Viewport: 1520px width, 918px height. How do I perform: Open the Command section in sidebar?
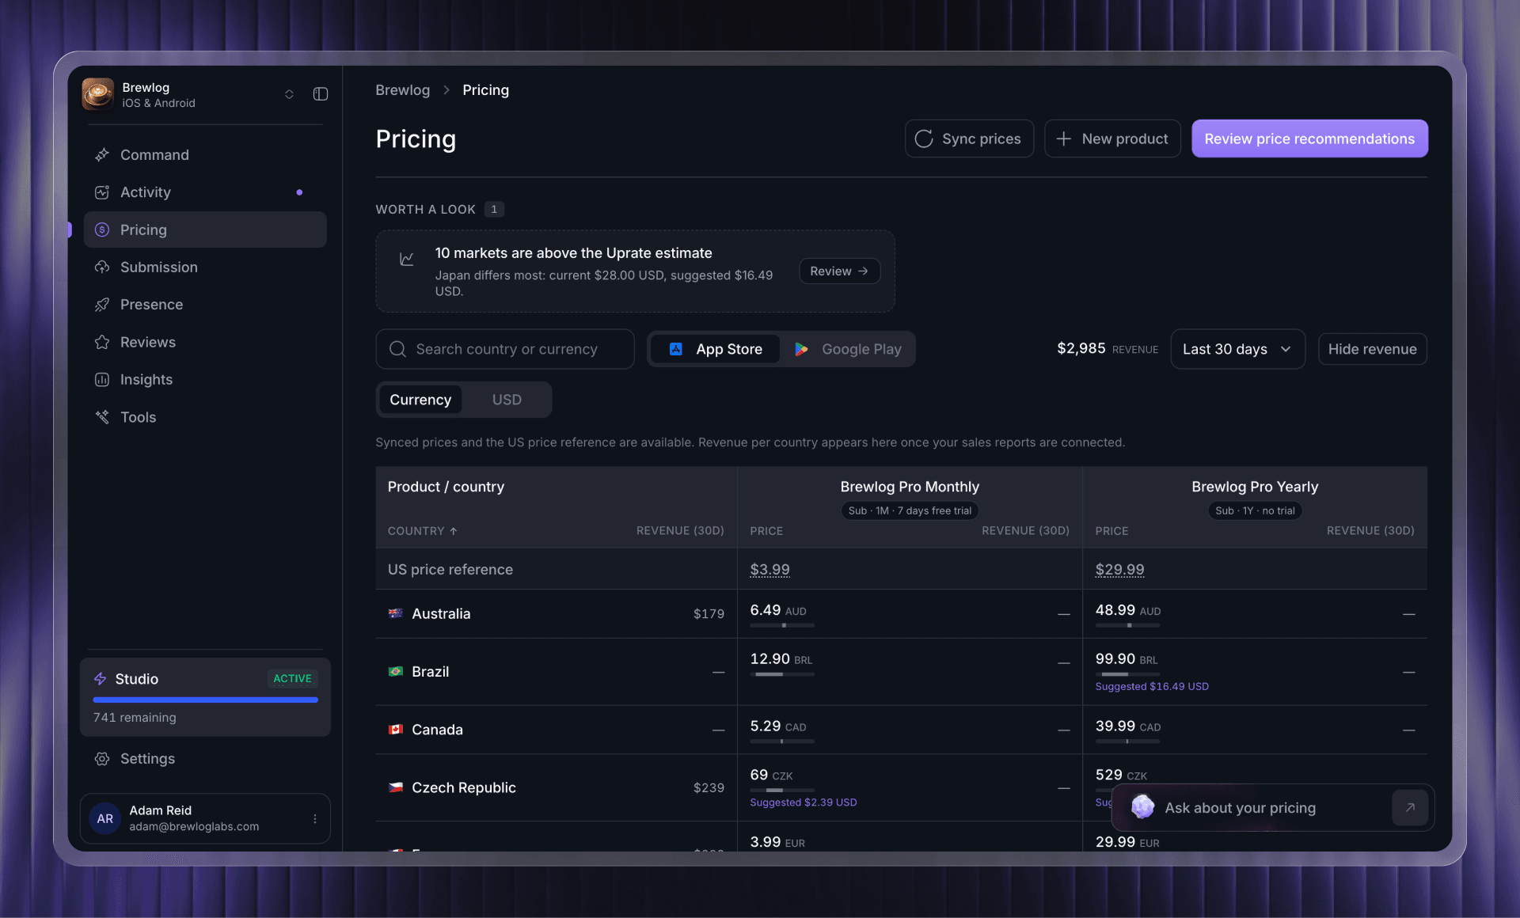click(x=205, y=155)
